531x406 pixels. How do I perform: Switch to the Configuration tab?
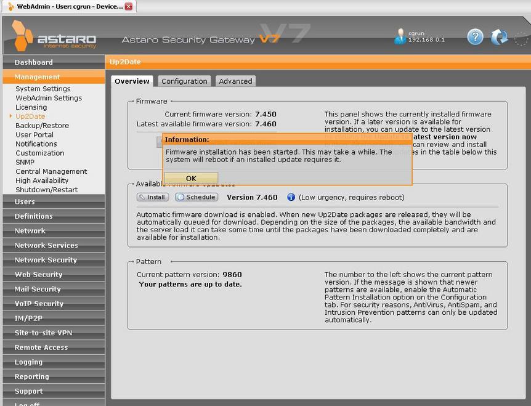pos(184,81)
